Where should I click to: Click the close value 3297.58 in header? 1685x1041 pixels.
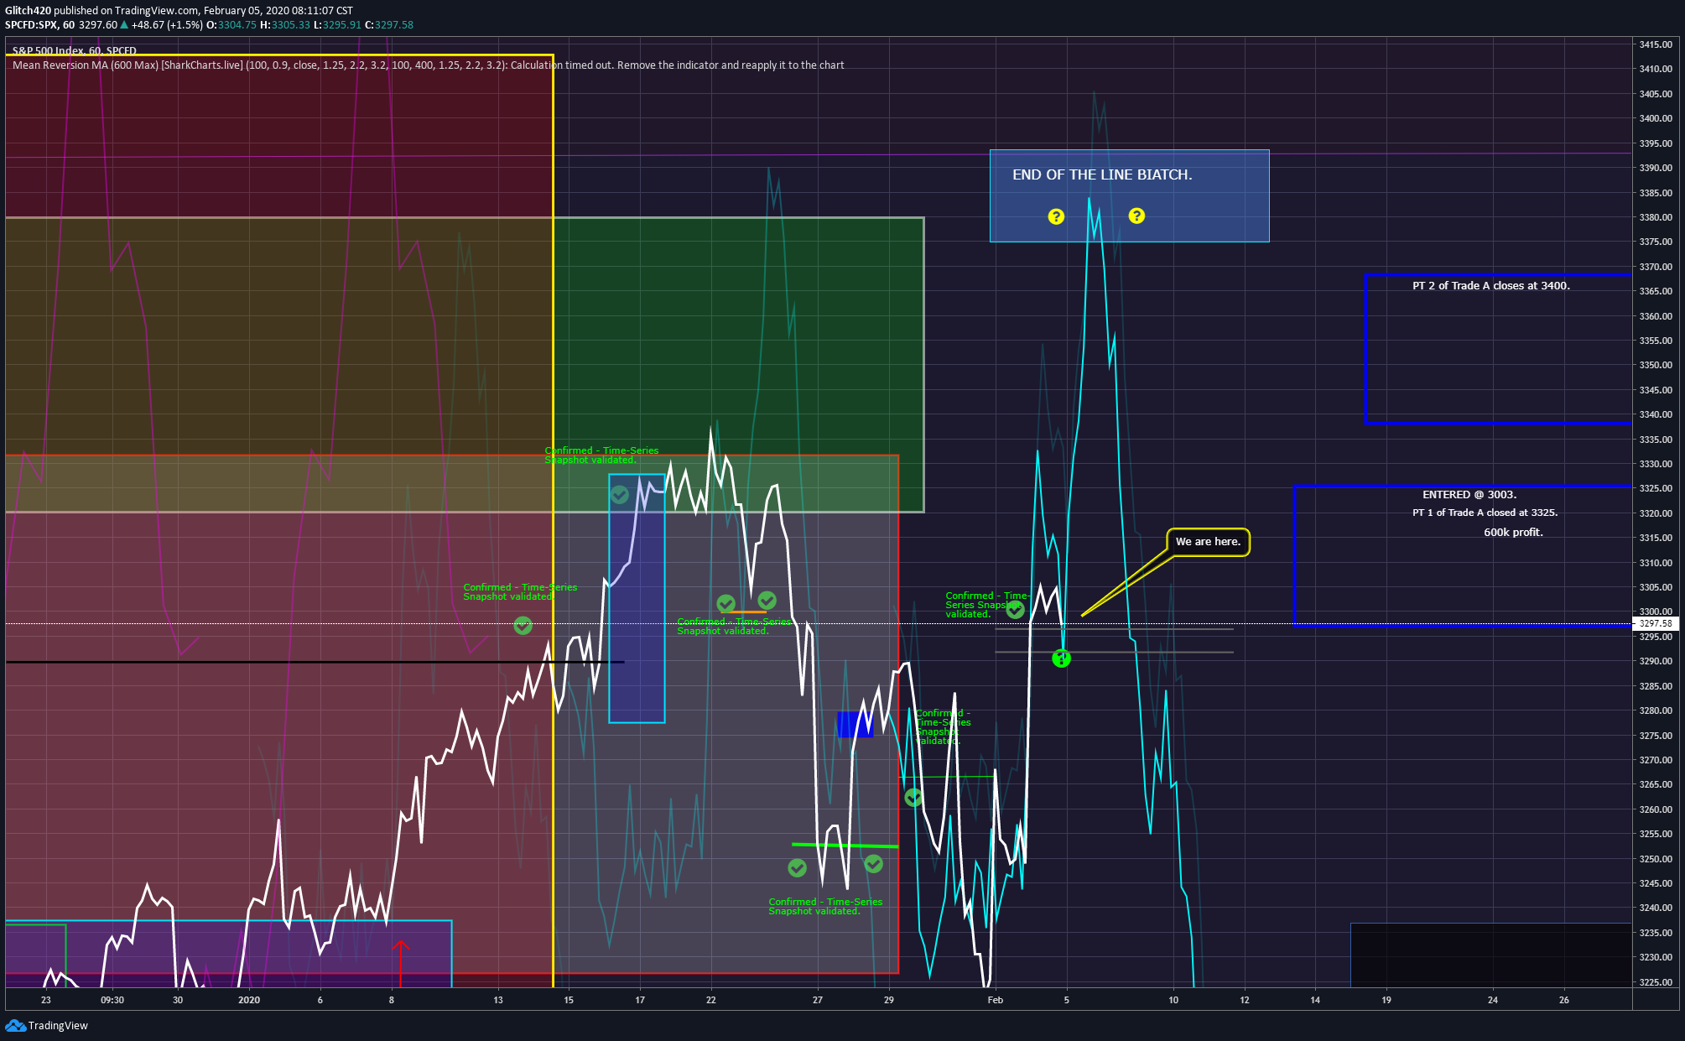pyautogui.click(x=393, y=25)
